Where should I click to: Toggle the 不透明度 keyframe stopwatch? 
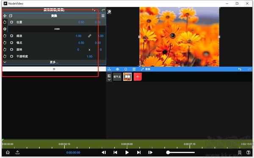tap(5, 56)
